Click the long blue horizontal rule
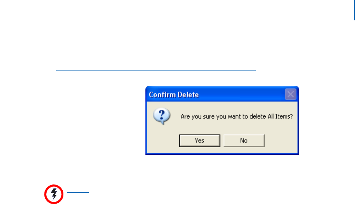The width and height of the screenshot is (355, 213). pos(156,71)
